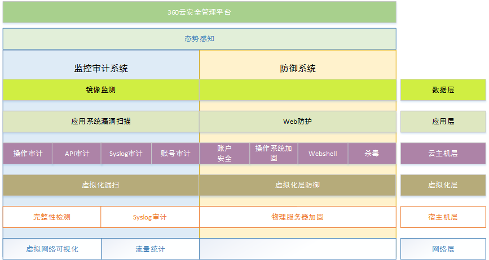The height and width of the screenshot is (260, 489).
Task: Select the orange Syslog审计 box
Action: 150,217
